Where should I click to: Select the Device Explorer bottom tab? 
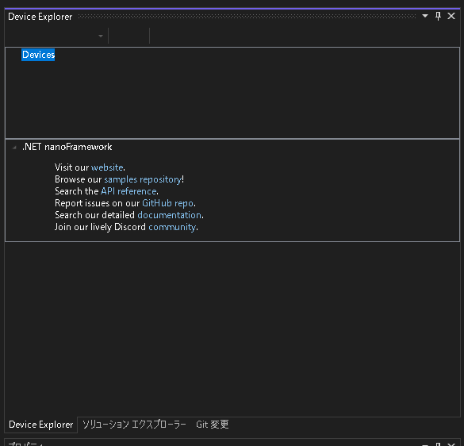click(40, 425)
